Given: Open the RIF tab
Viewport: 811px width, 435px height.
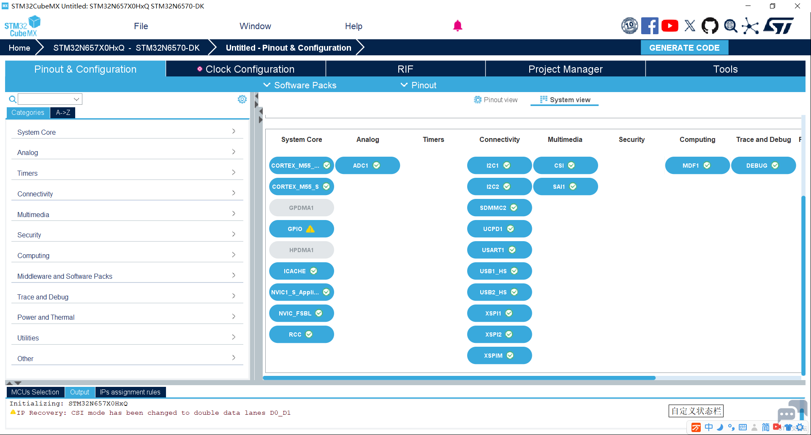Looking at the screenshot, I should coord(405,69).
